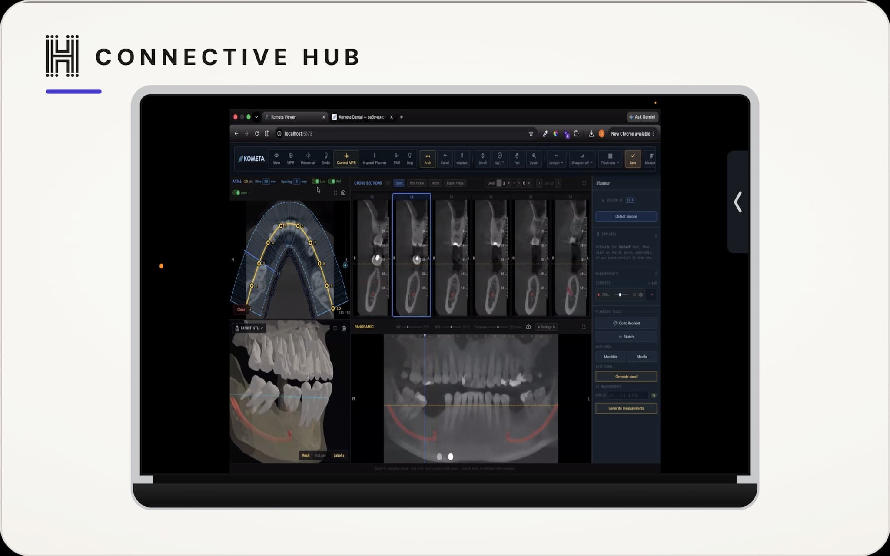Open the Export STL dropdown

point(249,328)
